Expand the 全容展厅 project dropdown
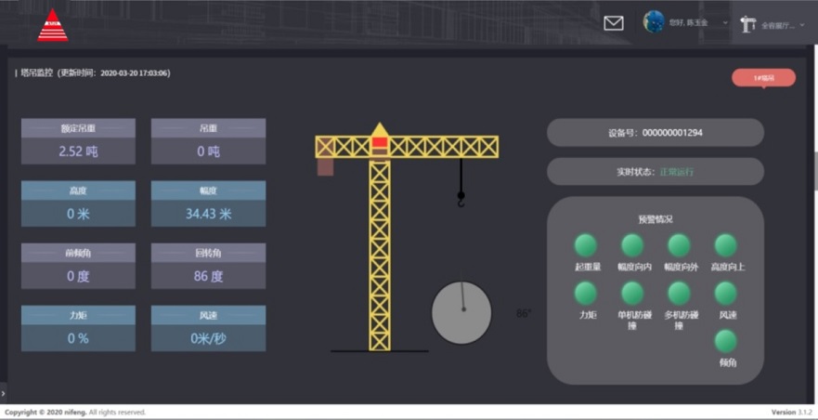The image size is (818, 420). [802, 25]
